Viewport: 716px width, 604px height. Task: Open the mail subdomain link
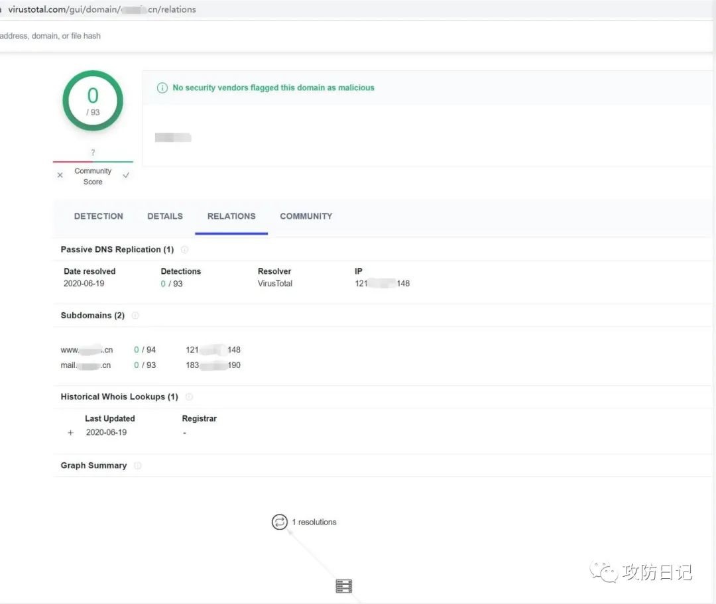pyautogui.click(x=86, y=365)
